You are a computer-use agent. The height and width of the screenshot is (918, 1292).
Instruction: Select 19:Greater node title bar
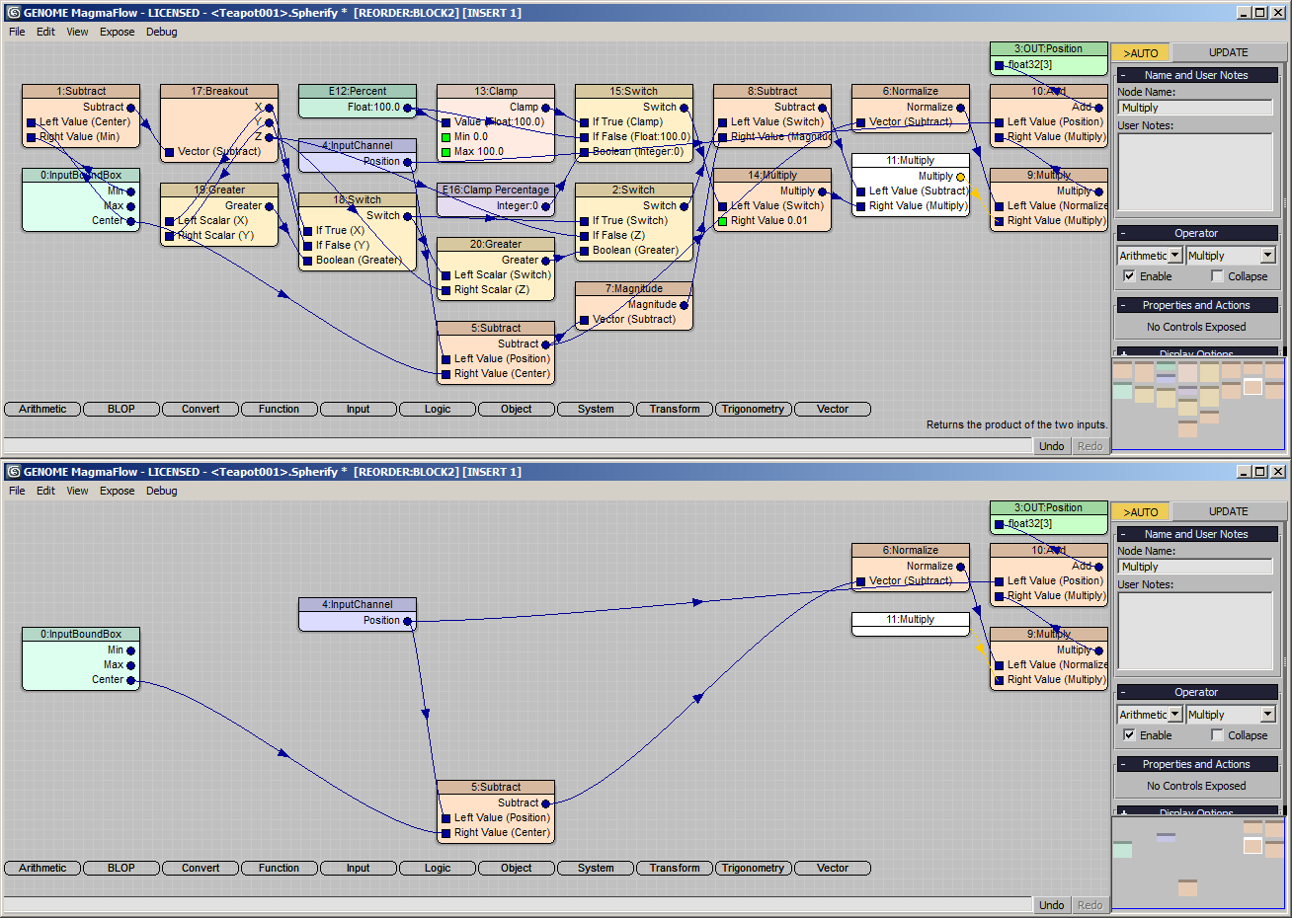tap(219, 190)
